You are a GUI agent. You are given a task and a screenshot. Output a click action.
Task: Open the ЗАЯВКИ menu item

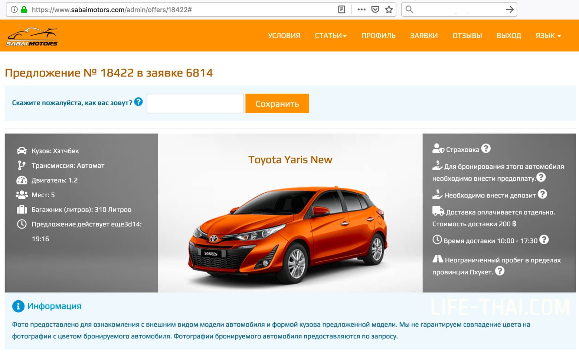coord(424,36)
